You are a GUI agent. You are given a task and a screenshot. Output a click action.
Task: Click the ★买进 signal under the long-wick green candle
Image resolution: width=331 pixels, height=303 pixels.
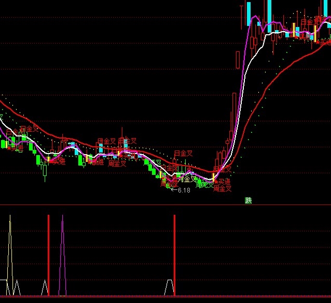pos(56,161)
